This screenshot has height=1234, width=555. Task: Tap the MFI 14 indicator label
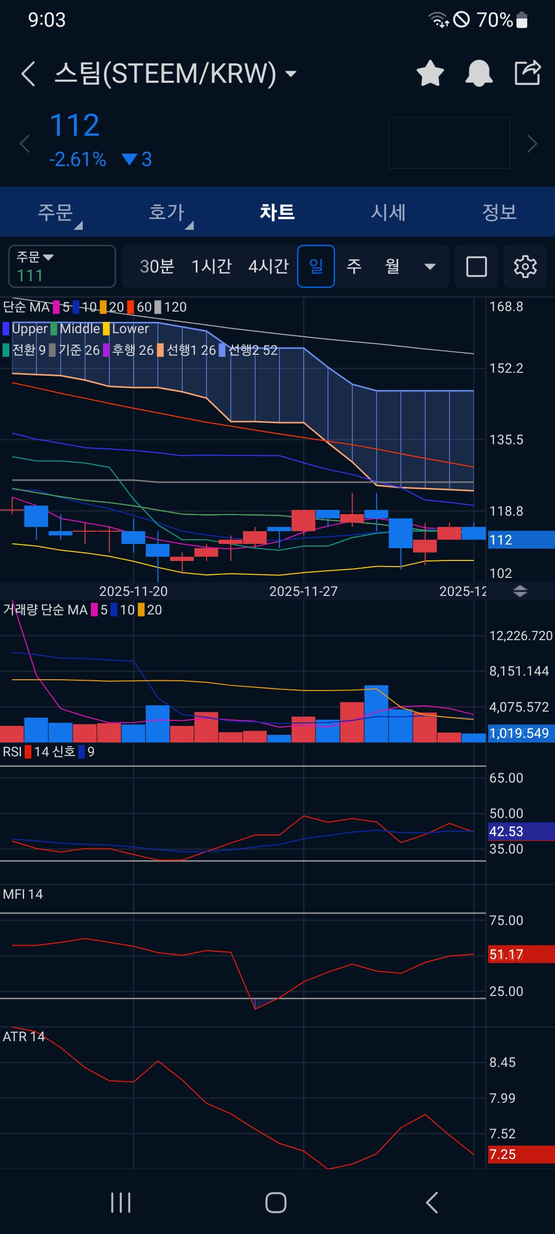(x=23, y=894)
